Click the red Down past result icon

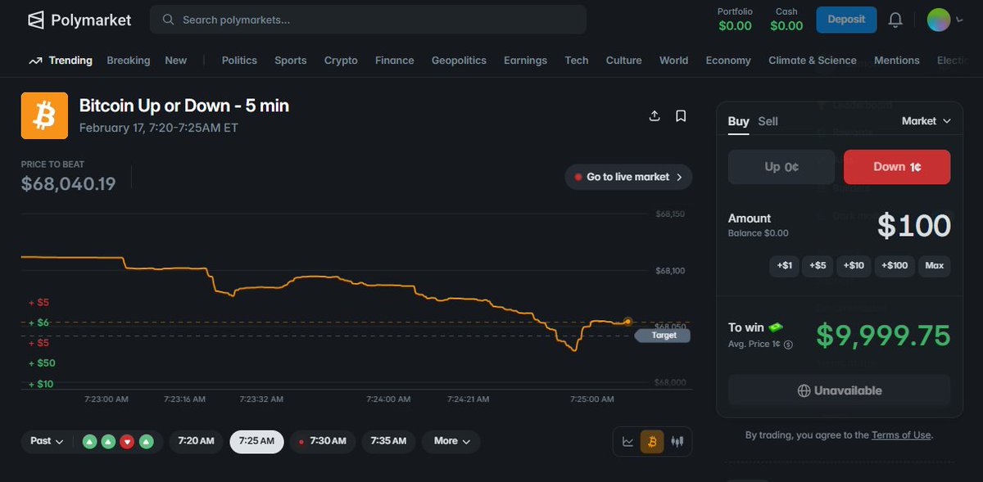[x=127, y=442]
